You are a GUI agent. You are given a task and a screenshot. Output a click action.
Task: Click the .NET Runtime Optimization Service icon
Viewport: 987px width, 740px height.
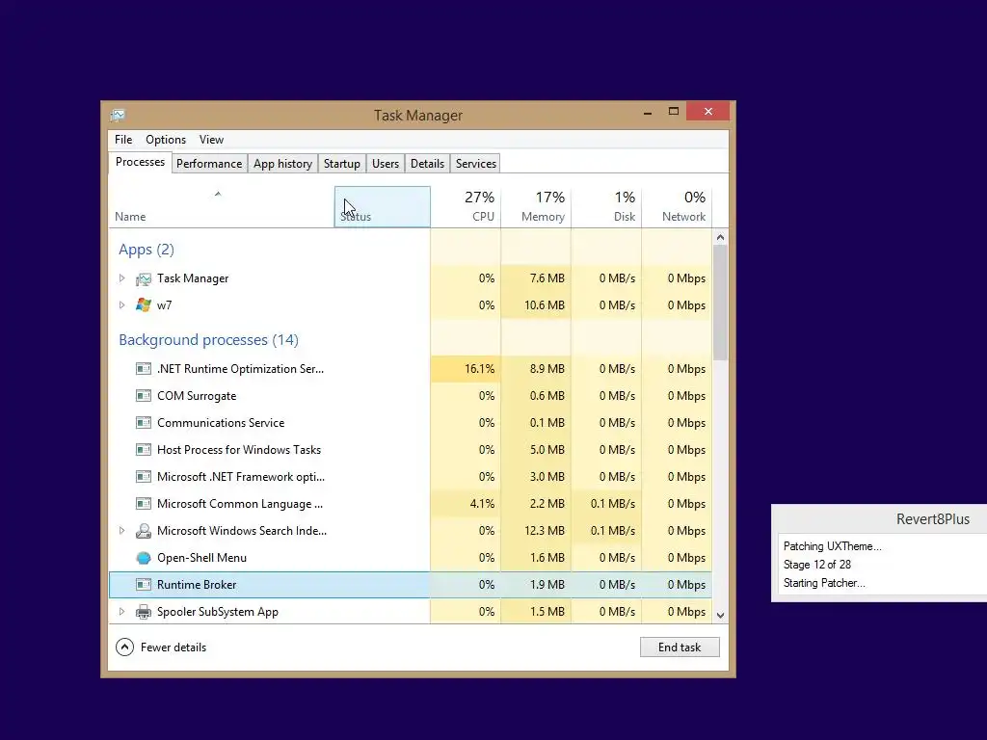click(144, 369)
